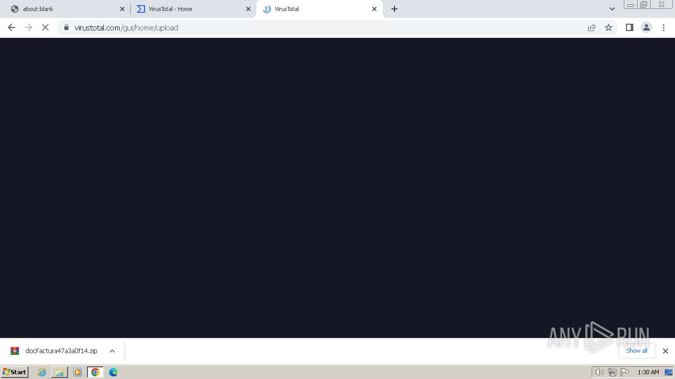View site security lock information
This screenshot has width=675, height=379.
click(x=66, y=27)
